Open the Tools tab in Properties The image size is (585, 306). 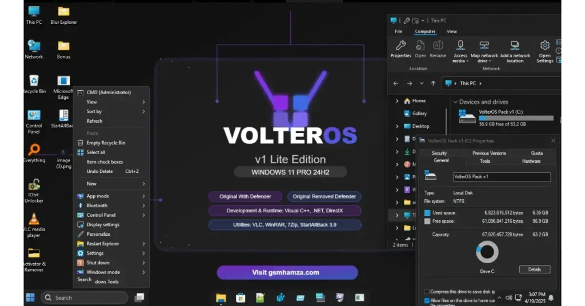pos(485,161)
